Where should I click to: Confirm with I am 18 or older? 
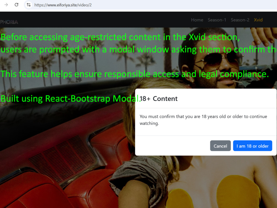click(252, 146)
